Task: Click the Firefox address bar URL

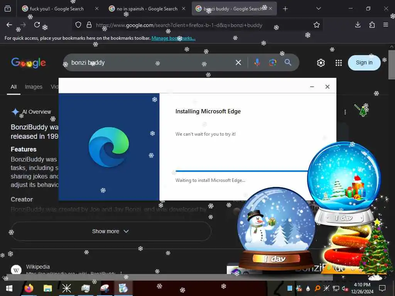Action: (179, 25)
